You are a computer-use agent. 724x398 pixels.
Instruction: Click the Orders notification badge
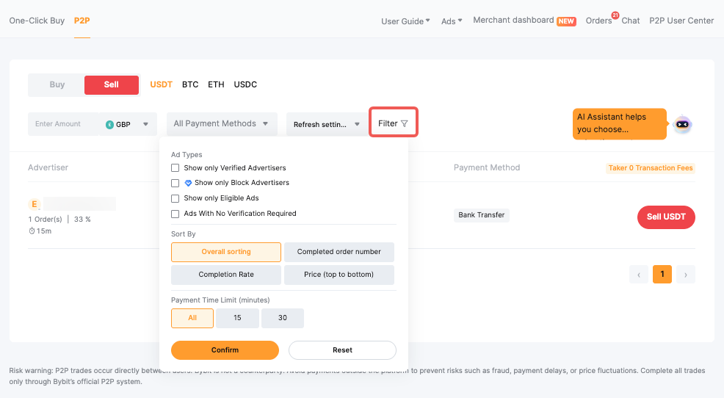point(615,15)
